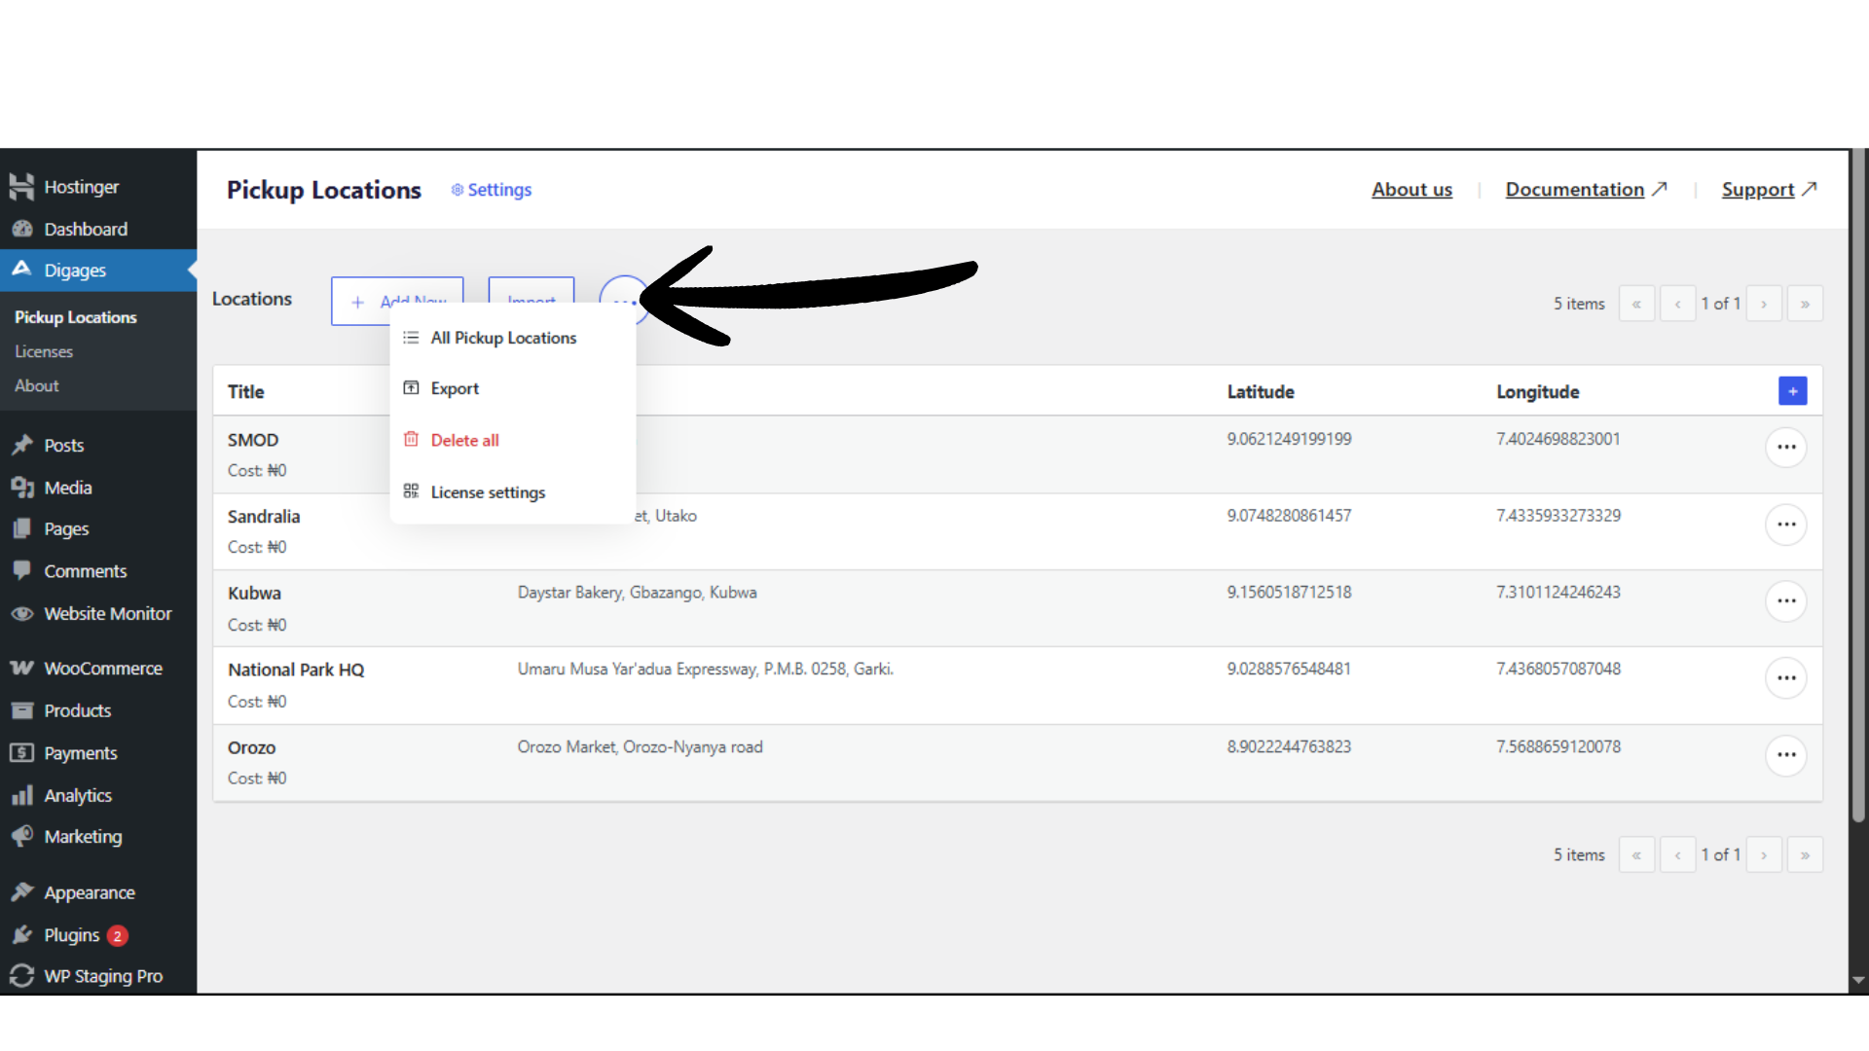The height and width of the screenshot is (1051, 1869).
Task: Open the Hostinger panel
Action: pyautogui.click(x=83, y=186)
